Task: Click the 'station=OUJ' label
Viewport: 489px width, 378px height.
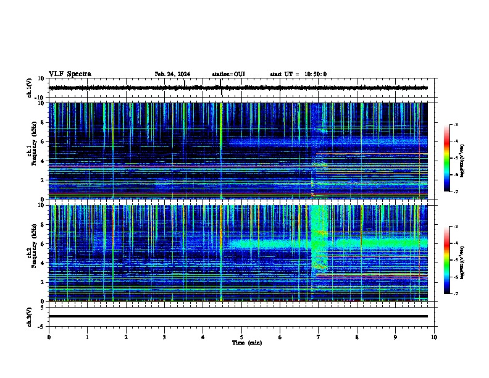Action: (228, 74)
